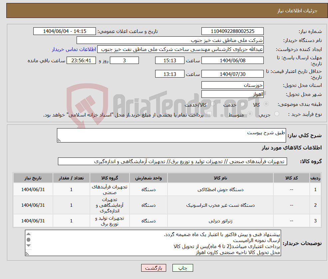Click the گروه کالا table column header

click(110, 178)
